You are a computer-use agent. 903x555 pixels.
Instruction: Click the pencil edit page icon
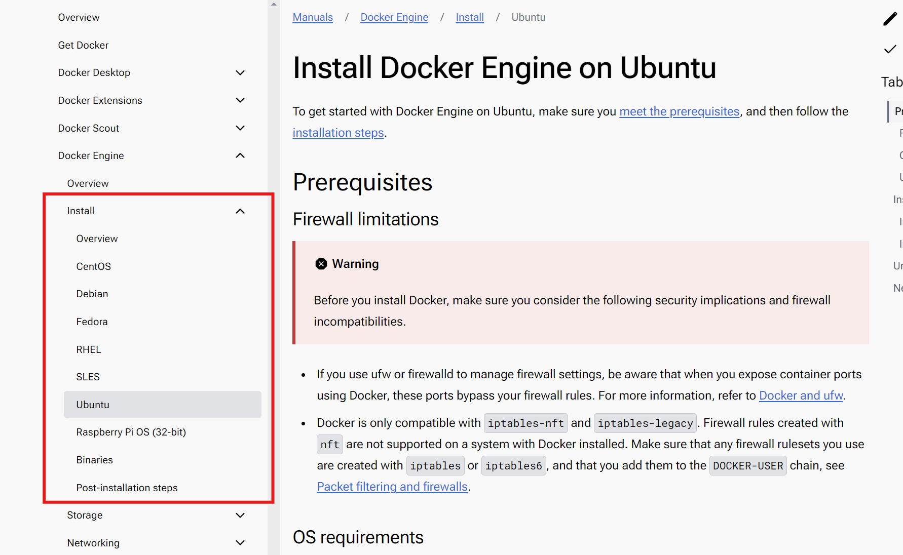click(890, 19)
